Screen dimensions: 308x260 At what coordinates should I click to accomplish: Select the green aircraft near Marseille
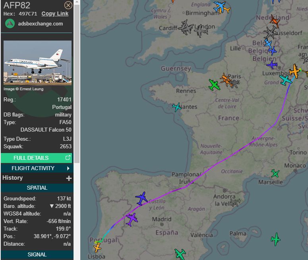tap(275, 173)
